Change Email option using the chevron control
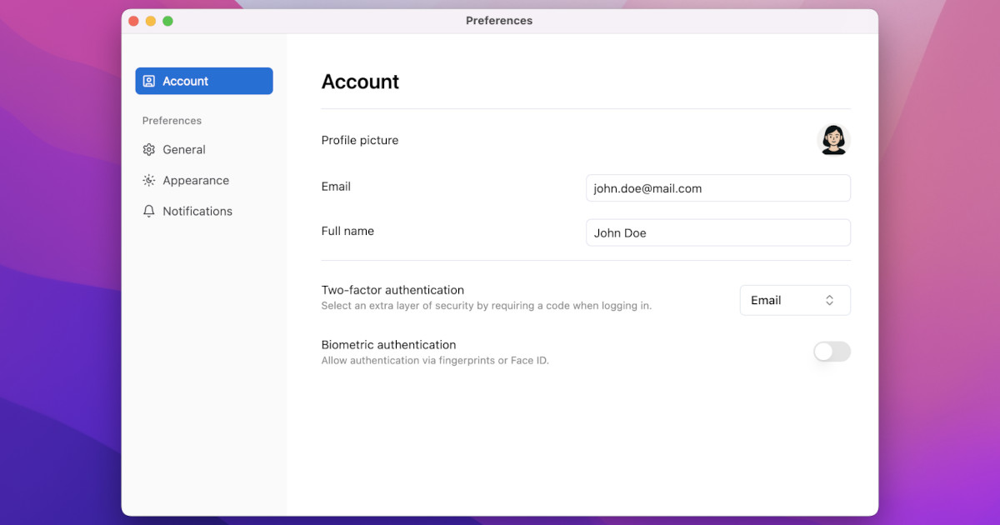Screen dimensions: 1000x525 [x=829, y=300]
